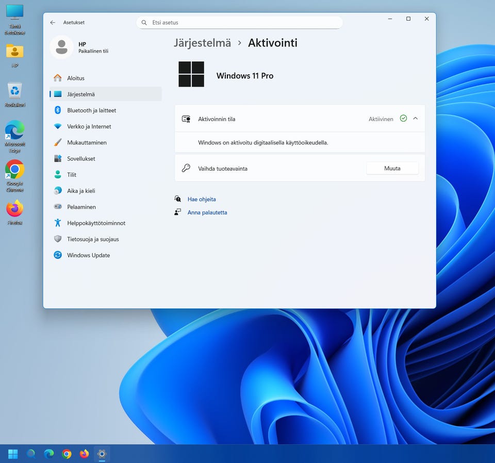Screen dimensions: 495x463
Task: Open Mukauttaminen personalization settings
Action: [87, 142]
